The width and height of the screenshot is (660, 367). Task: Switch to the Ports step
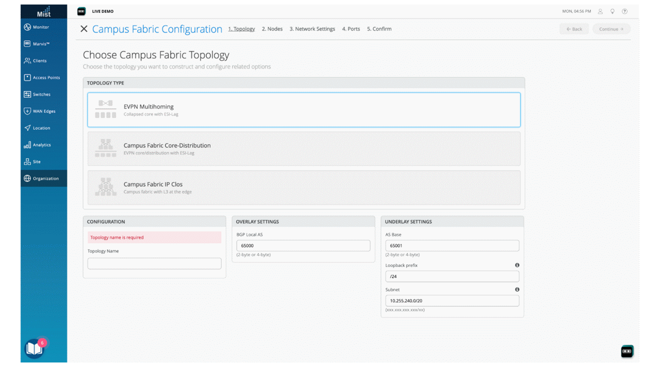click(351, 29)
